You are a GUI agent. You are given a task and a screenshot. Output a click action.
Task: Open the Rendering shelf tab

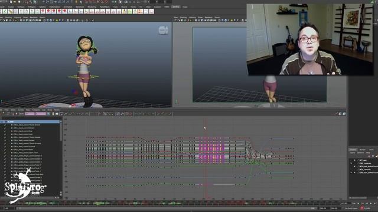coord(92,7)
